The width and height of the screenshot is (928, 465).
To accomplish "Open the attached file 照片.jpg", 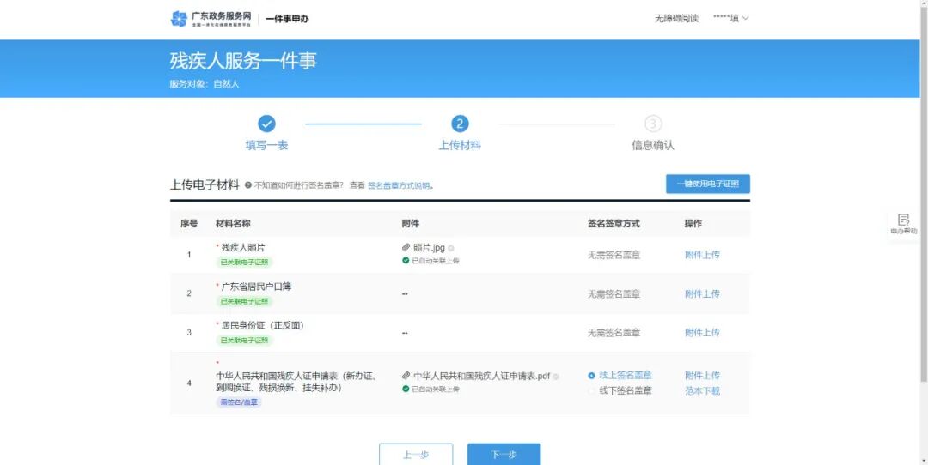I will point(429,248).
